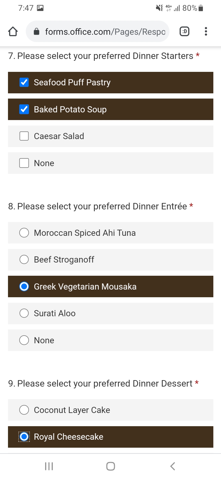Select Royal Cheesecake dessert option
This screenshot has height=479, width=221.
pyautogui.click(x=24, y=437)
